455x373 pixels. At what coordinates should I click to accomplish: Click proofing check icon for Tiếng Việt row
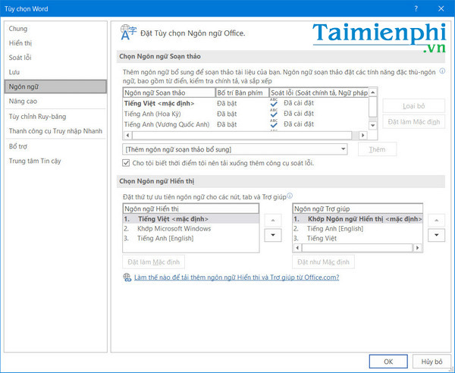coord(274,102)
